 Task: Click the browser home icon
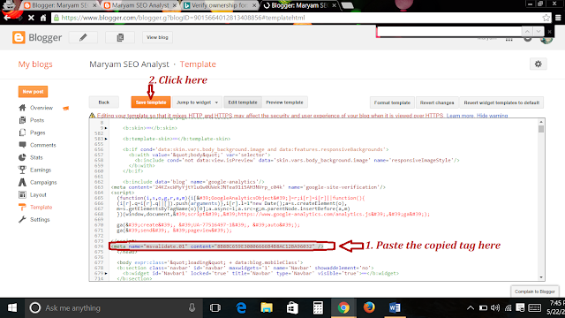click(43, 18)
